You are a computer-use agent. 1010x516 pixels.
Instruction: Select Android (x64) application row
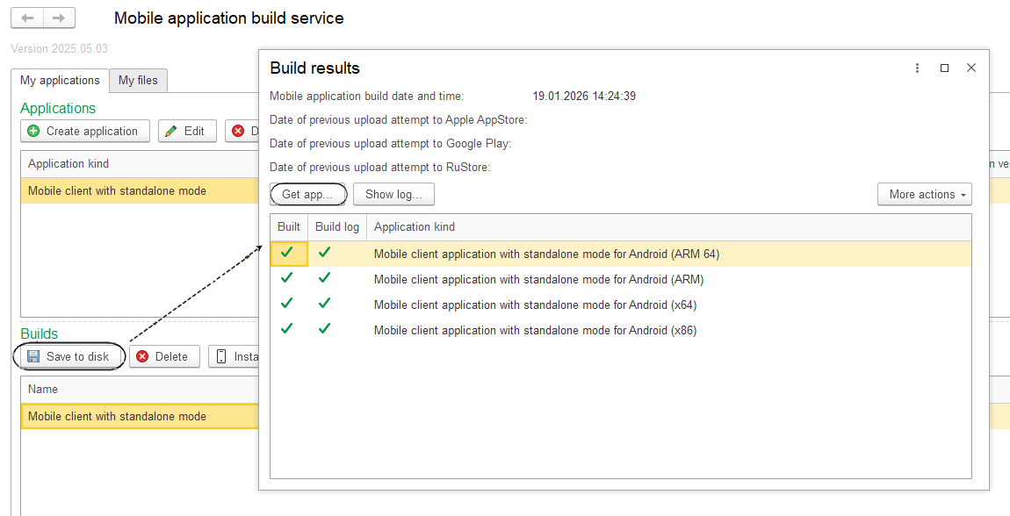click(x=535, y=305)
